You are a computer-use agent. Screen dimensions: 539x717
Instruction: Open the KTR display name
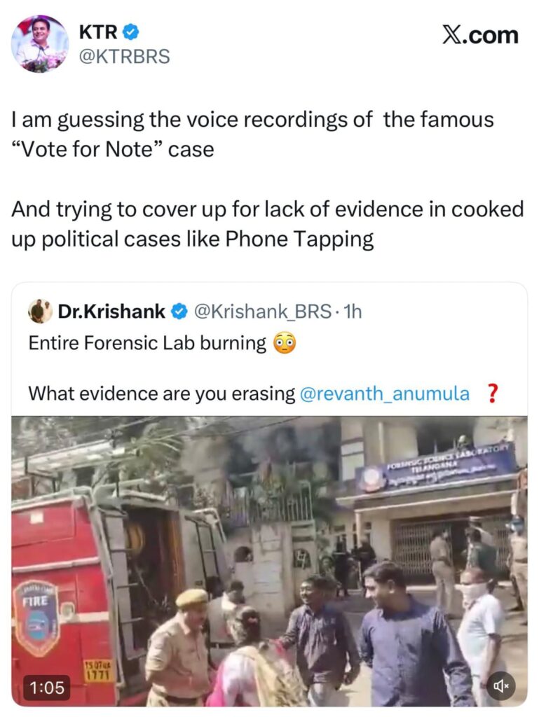[x=97, y=32]
